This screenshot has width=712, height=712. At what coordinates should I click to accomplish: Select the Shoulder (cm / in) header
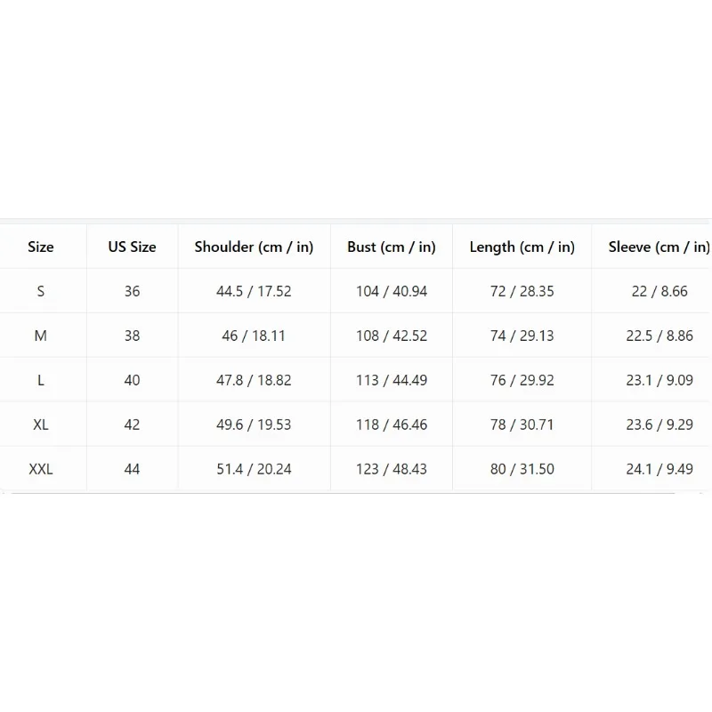[254, 247]
